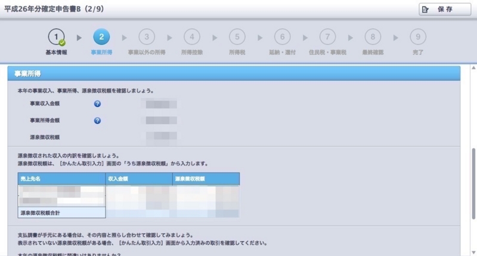Click the 収入金額 column header
This screenshot has width=477, height=256.
pyautogui.click(x=139, y=179)
